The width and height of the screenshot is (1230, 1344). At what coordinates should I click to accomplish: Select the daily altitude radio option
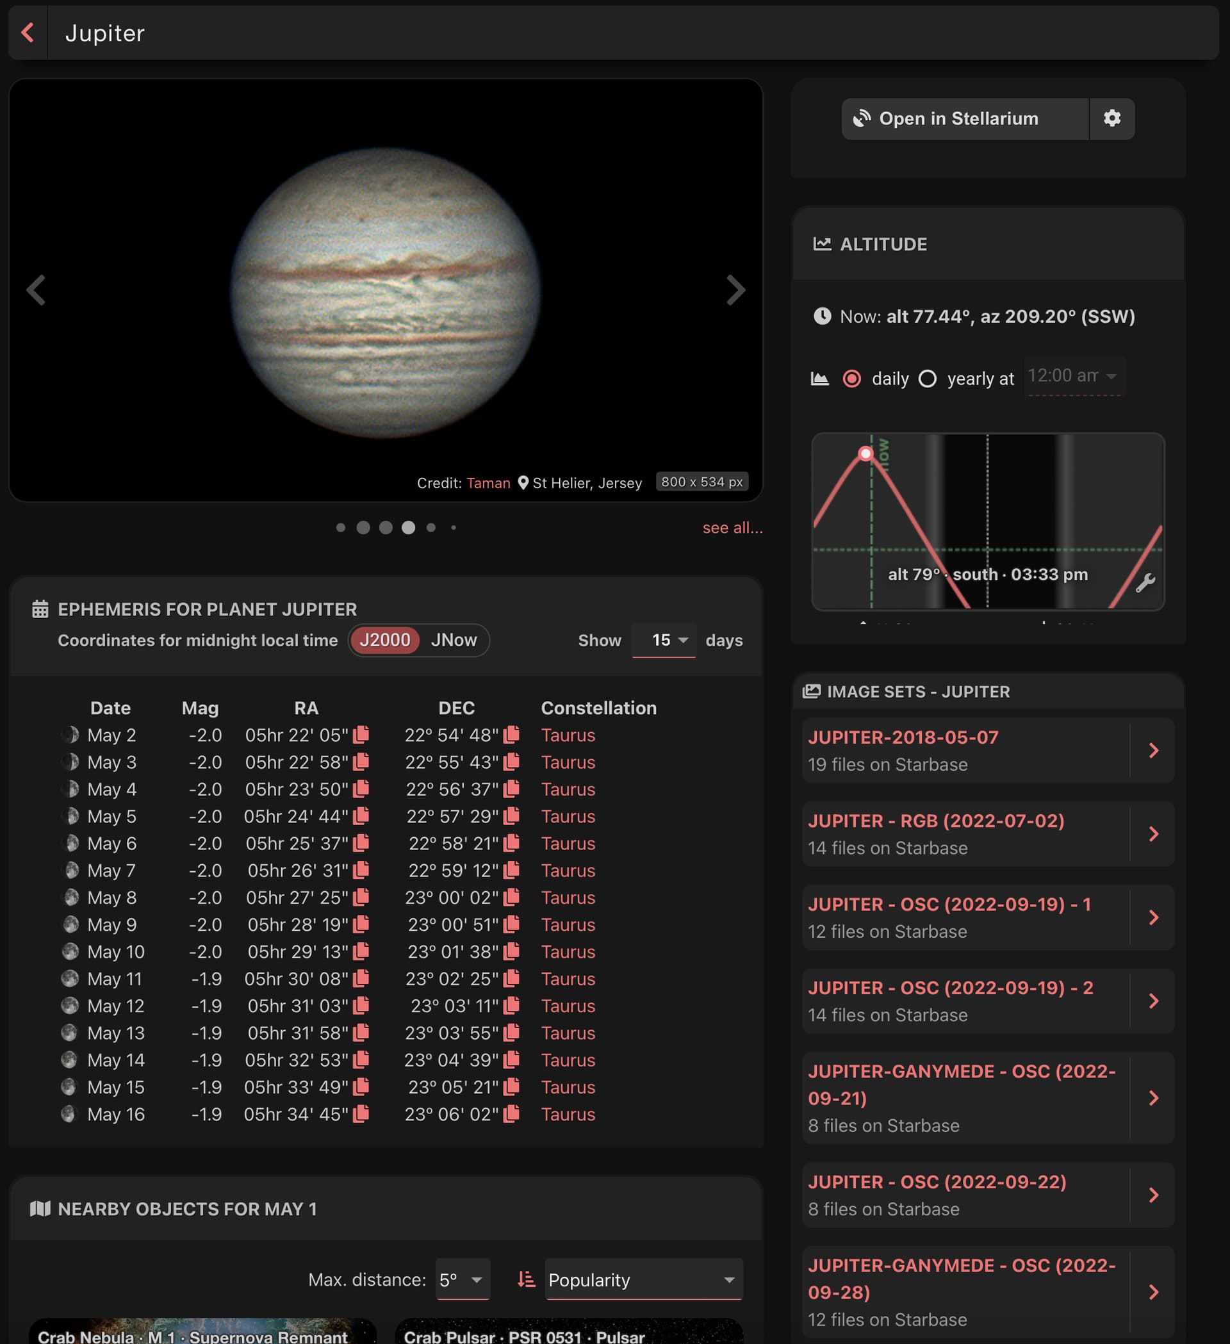coord(851,379)
